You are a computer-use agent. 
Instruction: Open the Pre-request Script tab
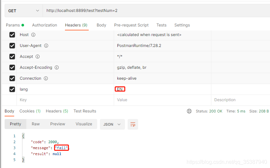click(x=131, y=25)
